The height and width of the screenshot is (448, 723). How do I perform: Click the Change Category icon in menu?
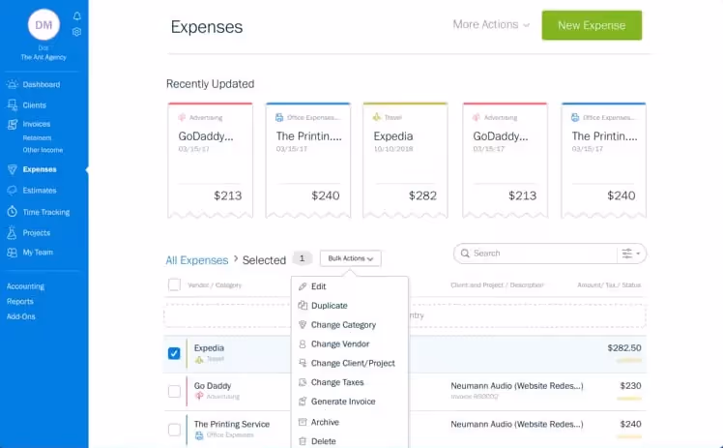[x=303, y=325]
